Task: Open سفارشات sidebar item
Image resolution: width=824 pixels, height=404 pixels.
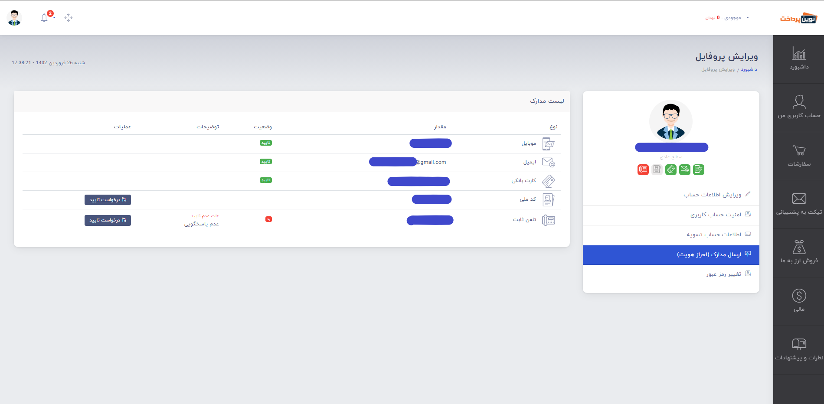Action: click(x=799, y=156)
